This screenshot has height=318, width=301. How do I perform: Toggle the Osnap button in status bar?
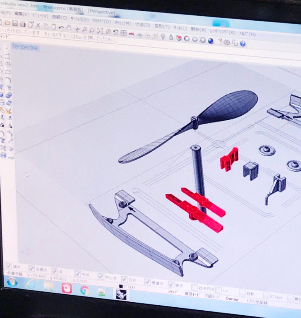point(232,299)
